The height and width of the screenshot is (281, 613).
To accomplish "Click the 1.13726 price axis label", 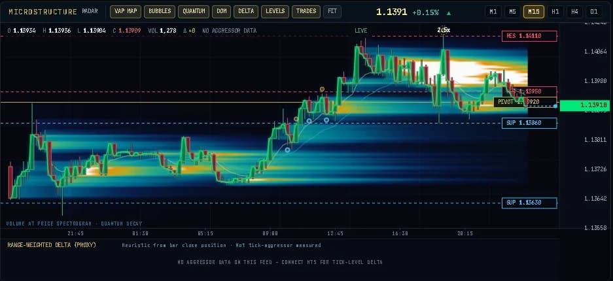I will click(595, 169).
